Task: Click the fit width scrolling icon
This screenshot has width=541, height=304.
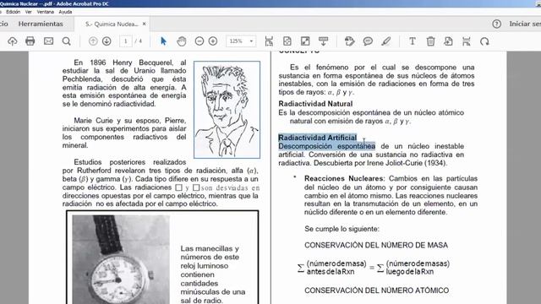Action: 269,41
